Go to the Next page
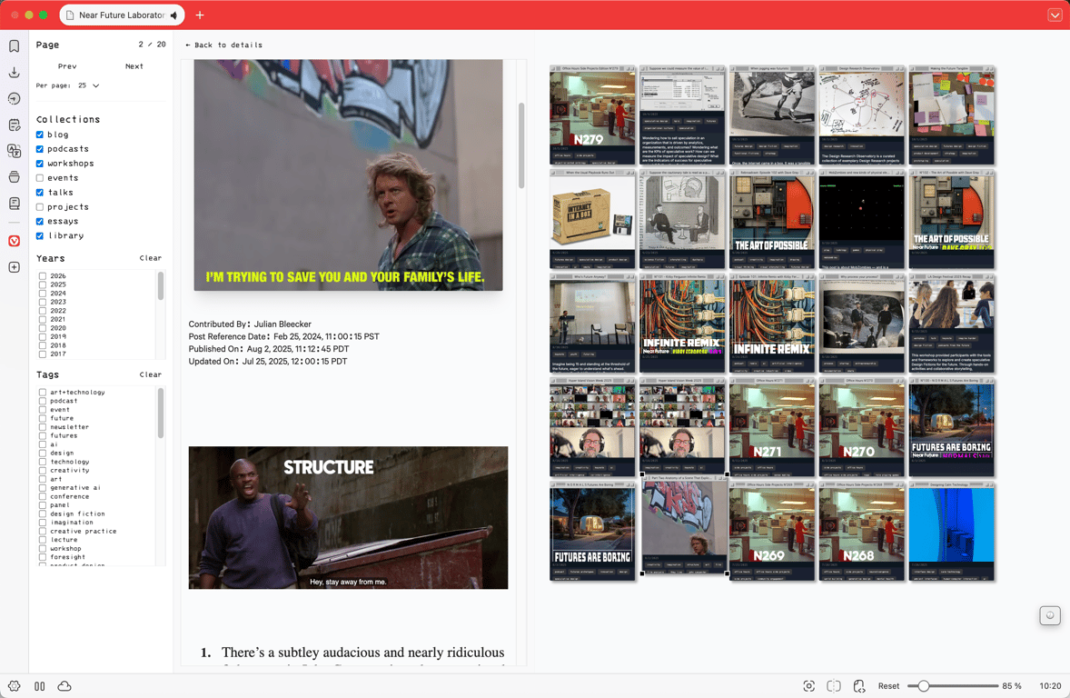 coord(134,66)
